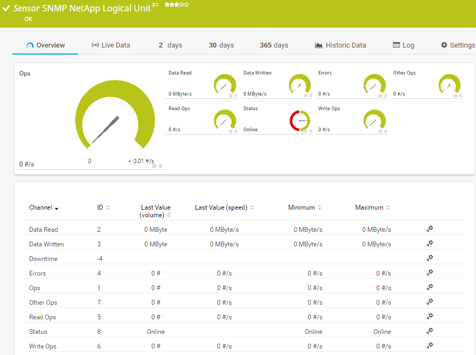
Task: Switch to the Live Data tab
Action: (x=111, y=45)
